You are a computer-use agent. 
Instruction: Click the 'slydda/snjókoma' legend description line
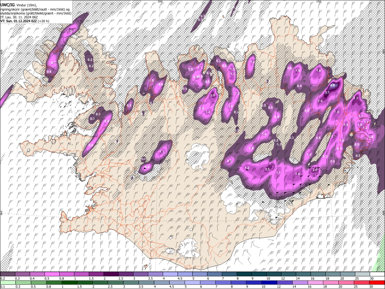36,13
